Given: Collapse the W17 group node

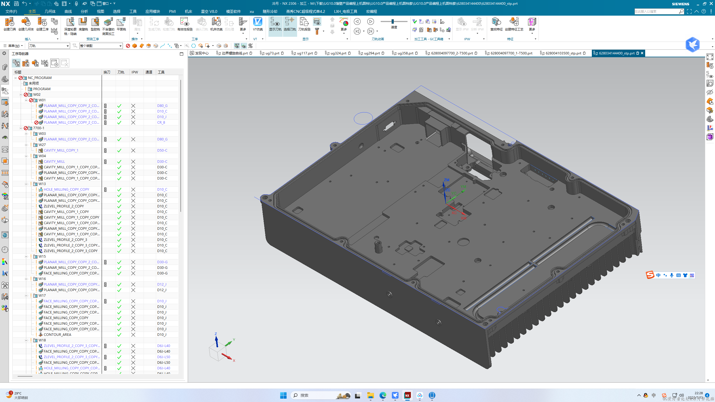Looking at the screenshot, I should pyautogui.click(x=26, y=296).
